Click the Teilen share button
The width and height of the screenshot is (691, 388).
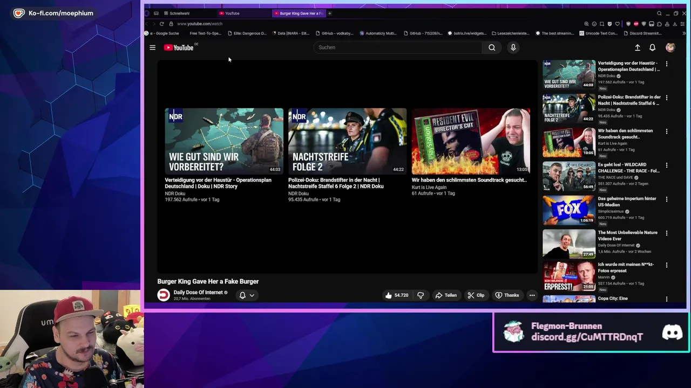[446, 295]
